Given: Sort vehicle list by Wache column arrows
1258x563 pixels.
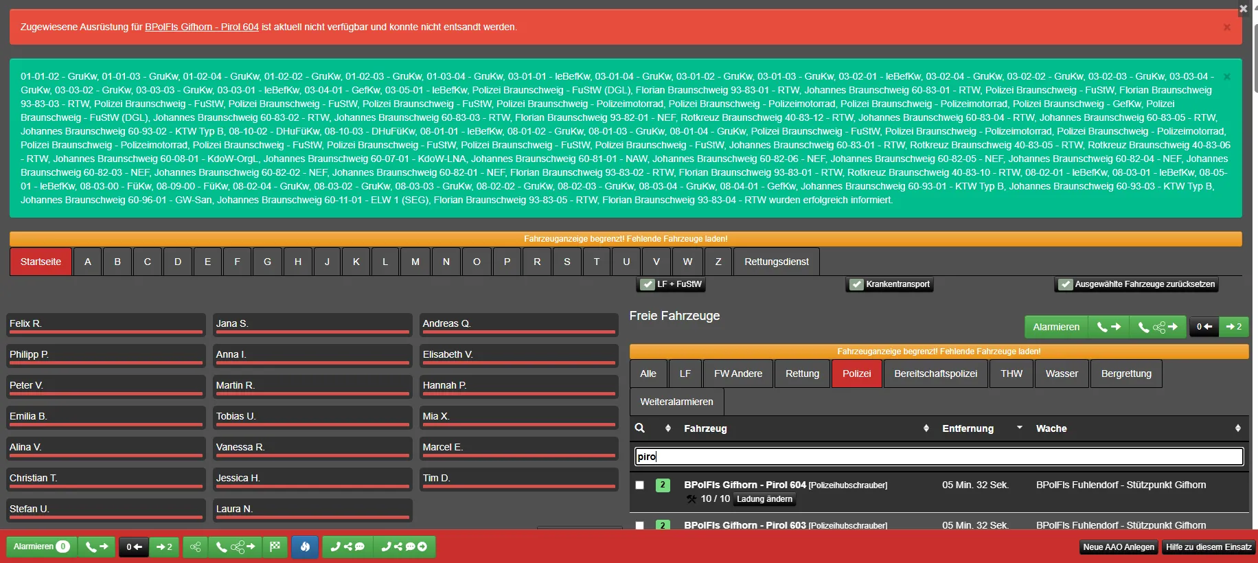Looking at the screenshot, I should tap(1237, 428).
